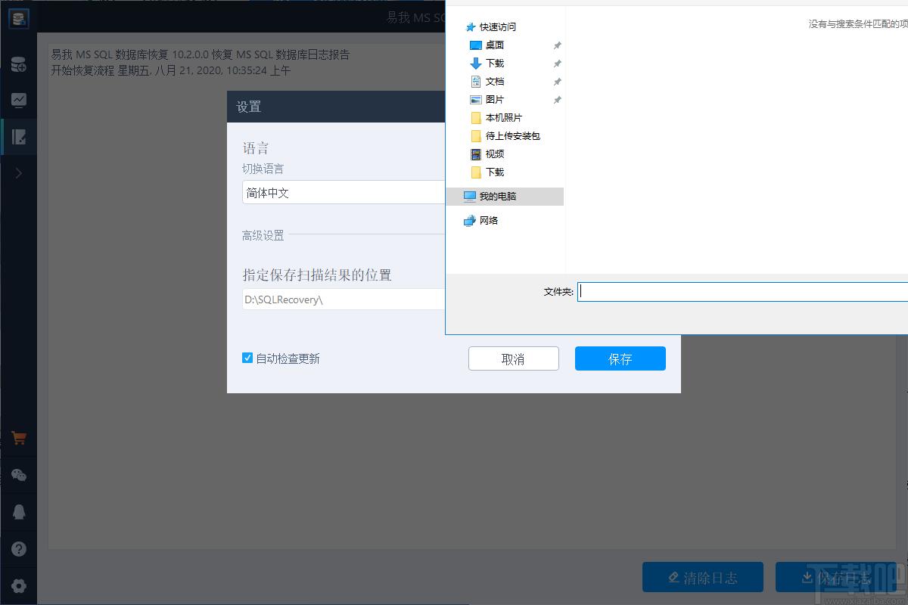The image size is (908, 605).
Task: Select 网络 in the folder tree
Action: pyautogui.click(x=489, y=220)
